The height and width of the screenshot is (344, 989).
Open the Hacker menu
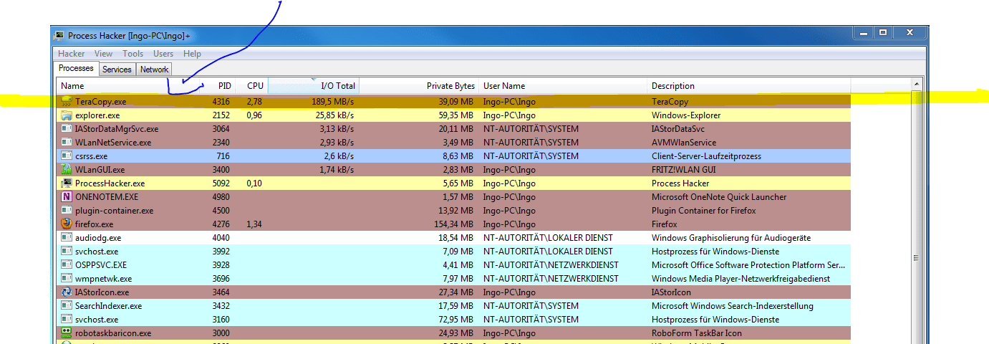tap(72, 54)
